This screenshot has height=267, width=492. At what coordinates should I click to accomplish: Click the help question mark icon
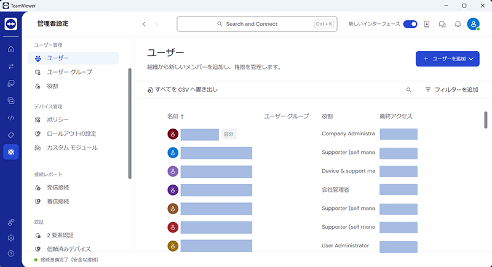point(11,253)
